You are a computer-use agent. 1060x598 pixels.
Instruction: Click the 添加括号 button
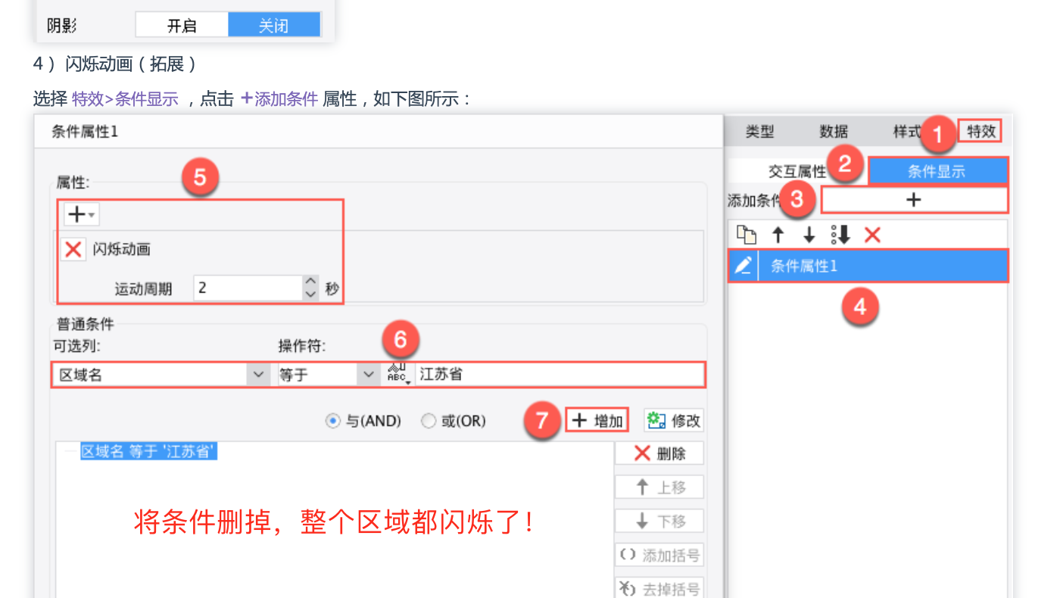coord(659,555)
